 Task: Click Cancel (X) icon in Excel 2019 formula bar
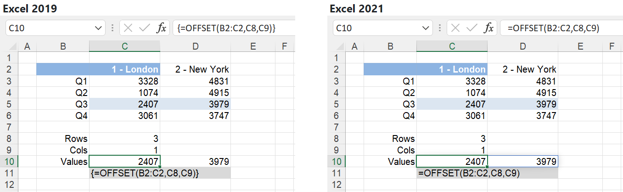(x=128, y=28)
